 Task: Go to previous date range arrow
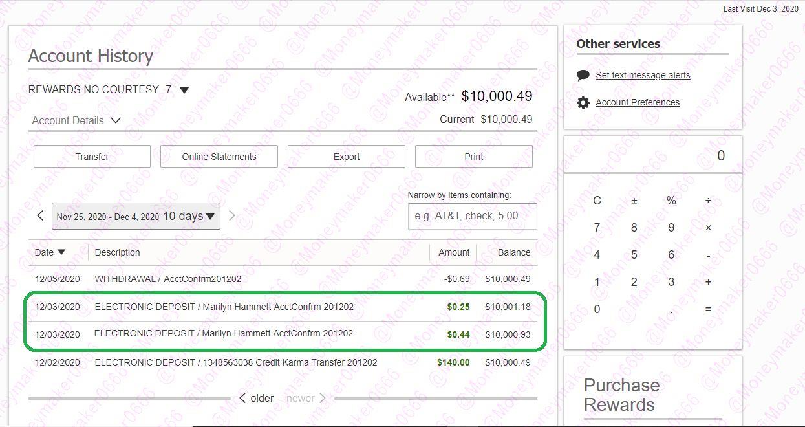coord(40,216)
